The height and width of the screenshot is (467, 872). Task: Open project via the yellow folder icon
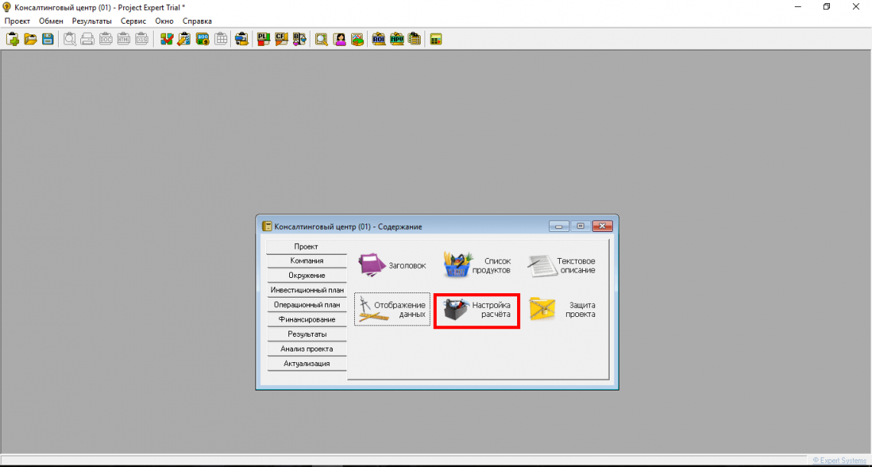pos(31,39)
